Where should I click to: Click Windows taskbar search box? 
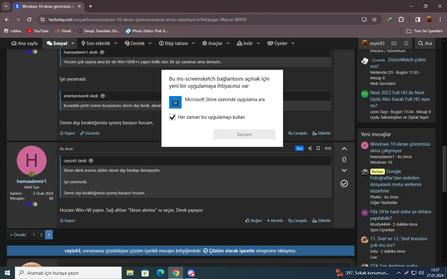click(68, 273)
